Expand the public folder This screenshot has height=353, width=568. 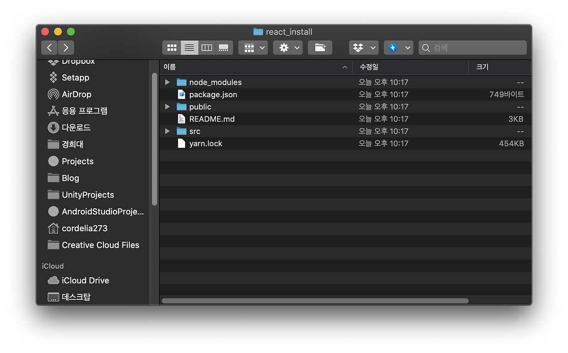pyautogui.click(x=167, y=107)
